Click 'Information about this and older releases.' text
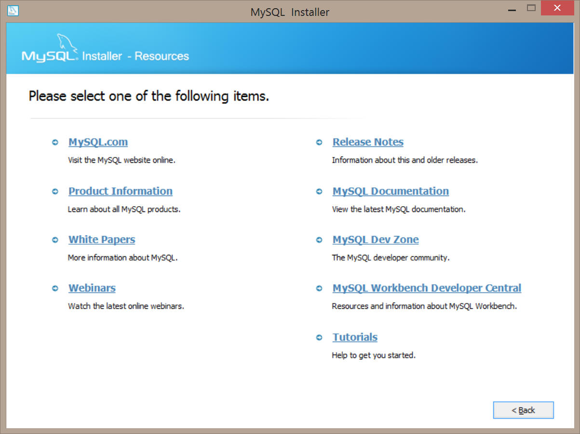 click(405, 160)
